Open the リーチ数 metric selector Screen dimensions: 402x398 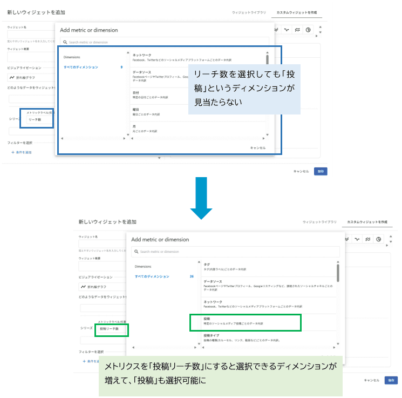[x=37, y=119]
